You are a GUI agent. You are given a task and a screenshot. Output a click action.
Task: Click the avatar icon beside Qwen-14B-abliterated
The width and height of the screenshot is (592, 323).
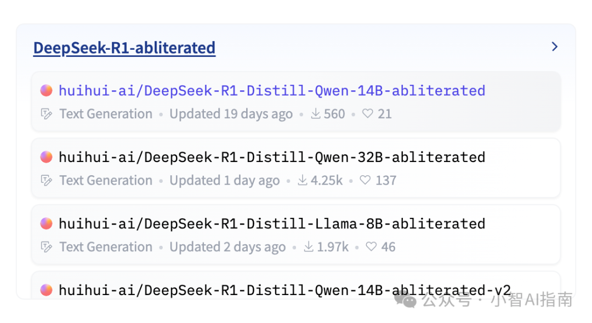click(47, 90)
